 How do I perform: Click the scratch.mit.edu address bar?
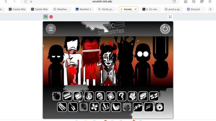click(102, 1)
